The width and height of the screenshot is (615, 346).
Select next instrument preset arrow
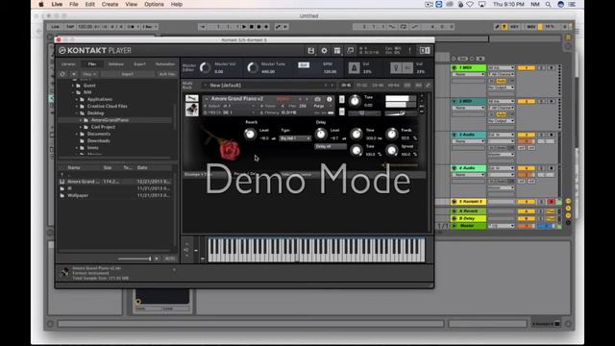[x=307, y=99]
